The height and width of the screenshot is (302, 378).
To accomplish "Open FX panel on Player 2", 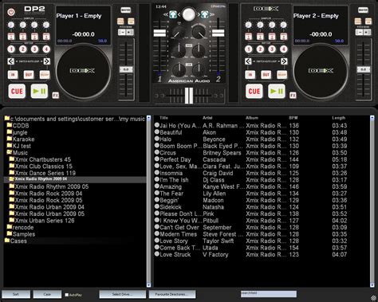I will coord(293,96).
